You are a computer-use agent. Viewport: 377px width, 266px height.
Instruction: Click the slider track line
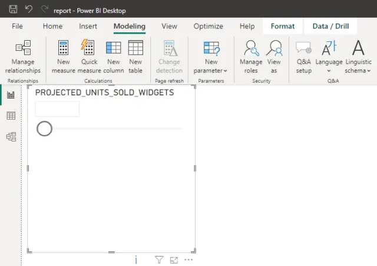[117, 129]
